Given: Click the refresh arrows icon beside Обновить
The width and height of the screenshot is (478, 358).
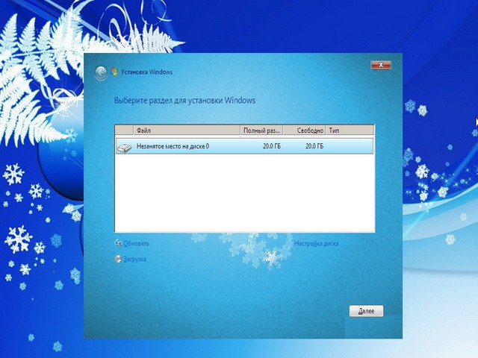Looking at the screenshot, I should pyautogui.click(x=118, y=243).
